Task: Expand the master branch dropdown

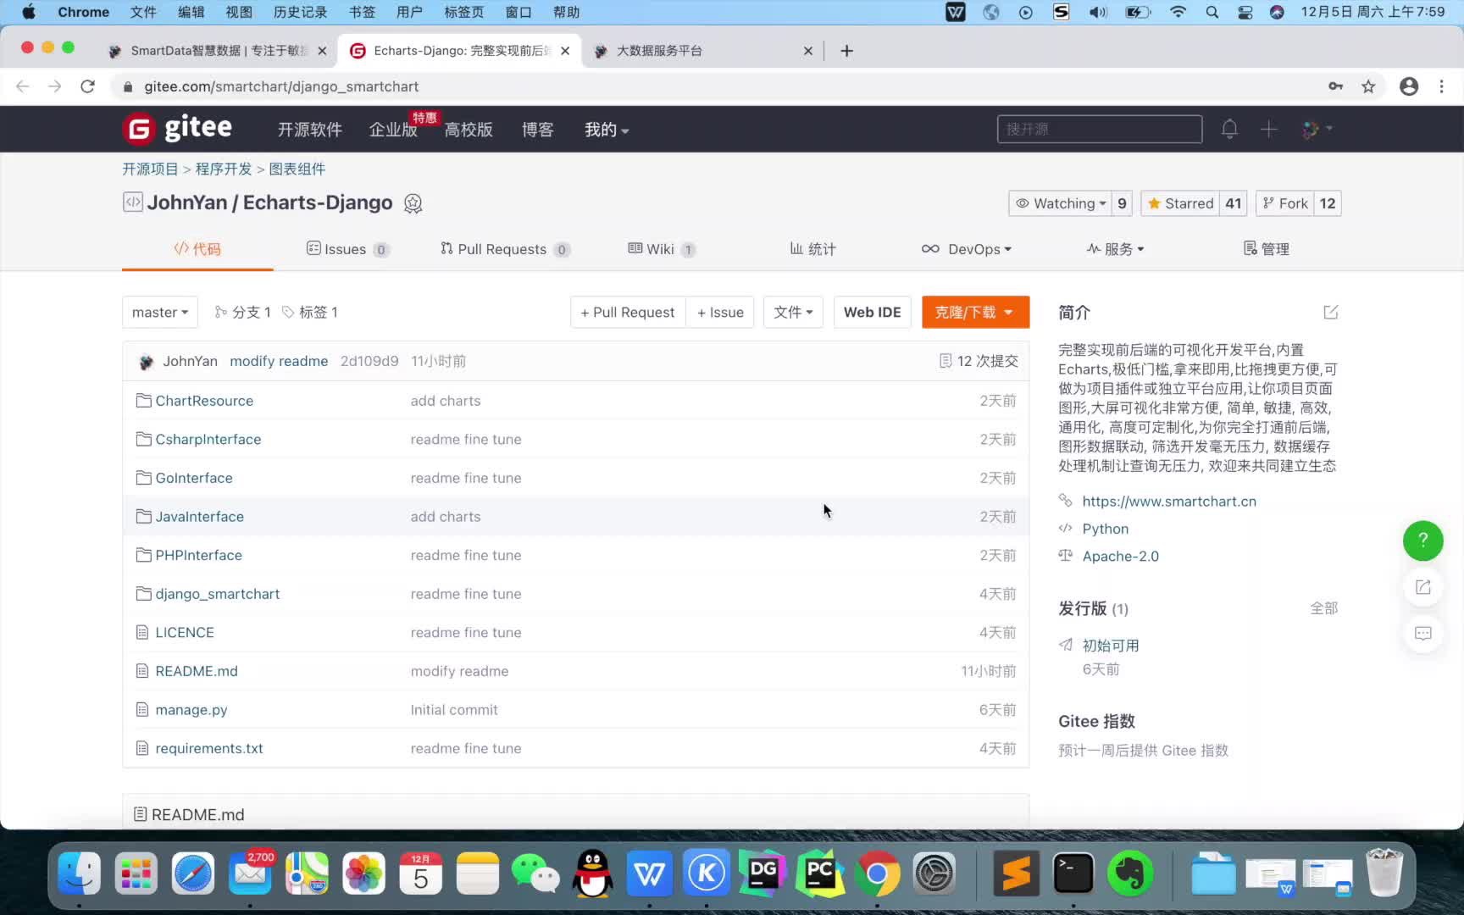Action: click(160, 313)
